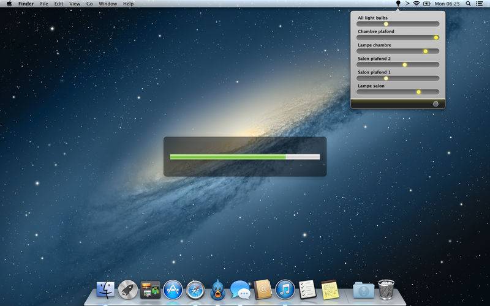Screen dimensions: 490x306
Task: Click the Lampe salon slider knob
Action: (x=419, y=92)
